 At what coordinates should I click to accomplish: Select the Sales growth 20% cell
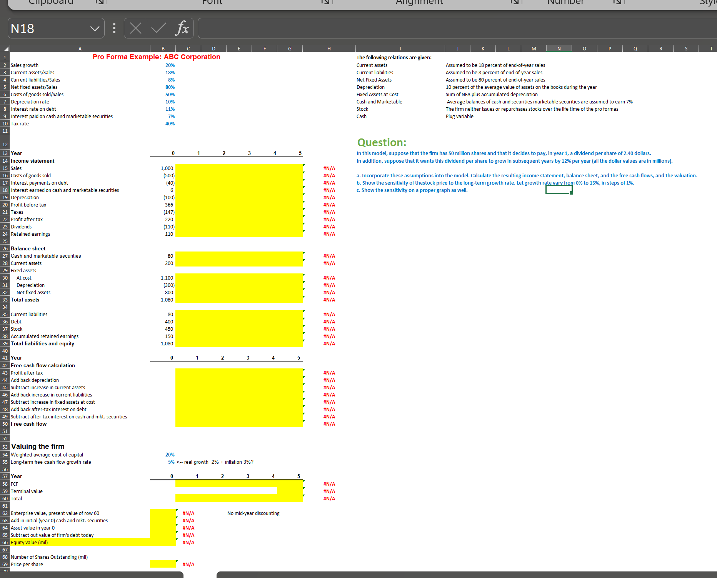point(163,65)
